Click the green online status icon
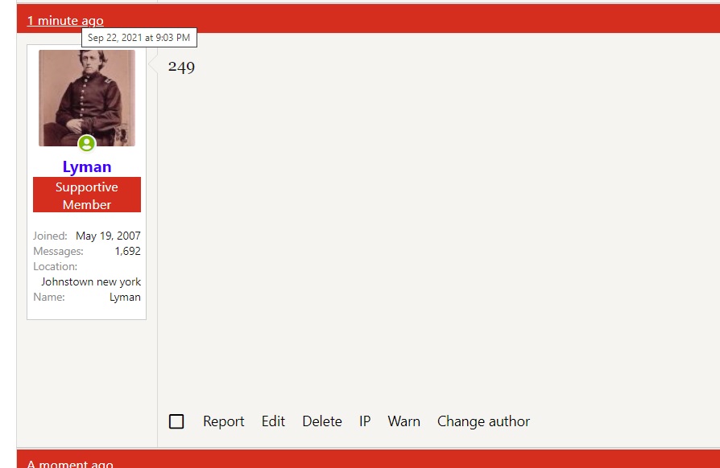The height and width of the screenshot is (468, 720). pyautogui.click(x=86, y=144)
